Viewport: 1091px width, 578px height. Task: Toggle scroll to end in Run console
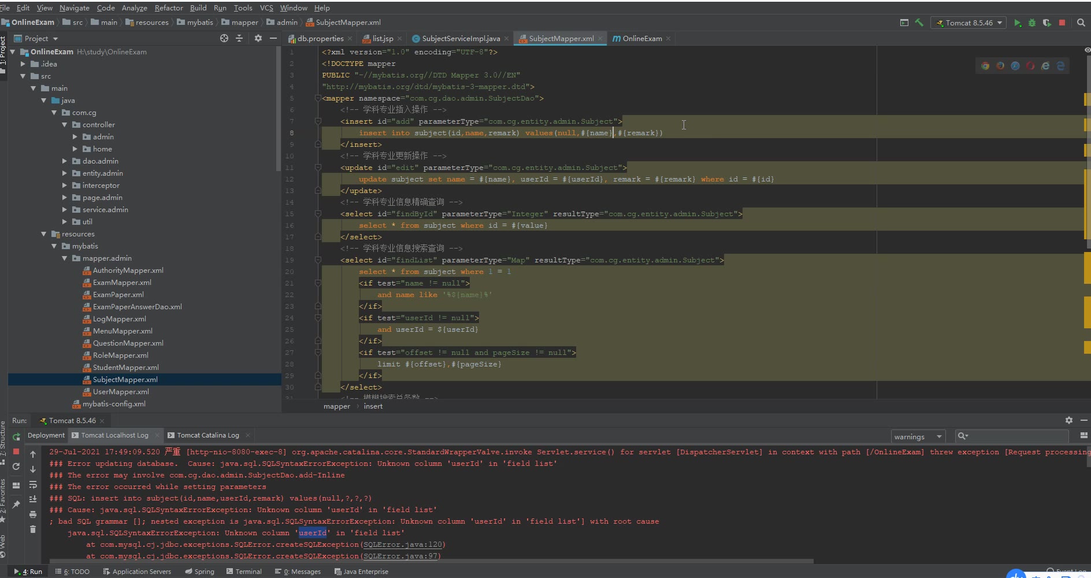(x=33, y=499)
